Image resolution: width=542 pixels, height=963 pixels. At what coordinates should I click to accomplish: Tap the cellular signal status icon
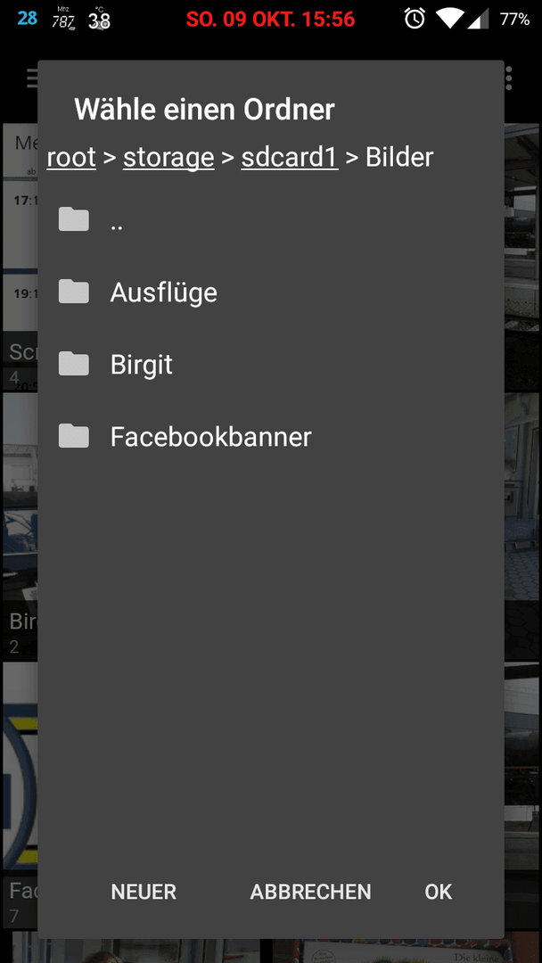[478, 20]
